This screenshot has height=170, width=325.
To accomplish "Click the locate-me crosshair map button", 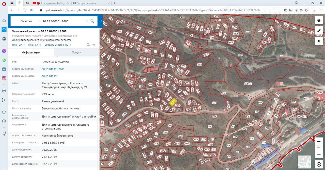I will click(319, 41).
